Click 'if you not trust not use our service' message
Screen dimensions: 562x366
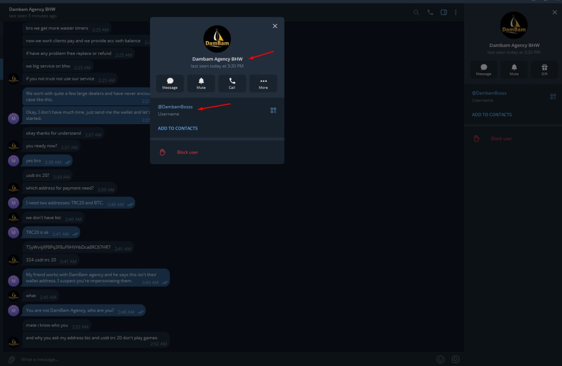70,79
